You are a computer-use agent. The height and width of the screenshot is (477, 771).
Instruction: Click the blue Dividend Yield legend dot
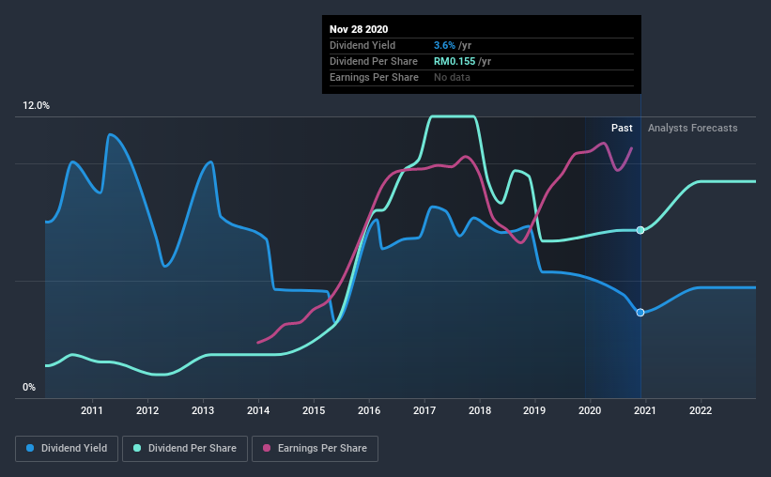[x=30, y=448]
